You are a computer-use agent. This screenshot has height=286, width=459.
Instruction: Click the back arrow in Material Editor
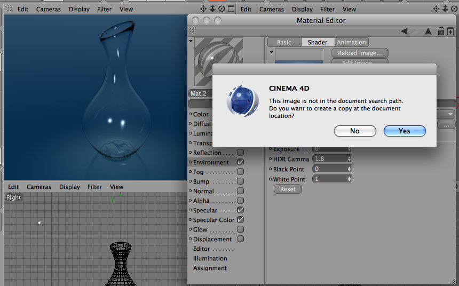click(404, 31)
